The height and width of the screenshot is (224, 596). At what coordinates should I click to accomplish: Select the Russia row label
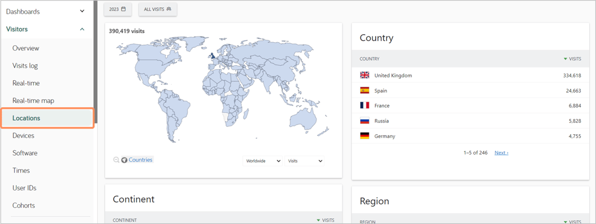click(382, 121)
